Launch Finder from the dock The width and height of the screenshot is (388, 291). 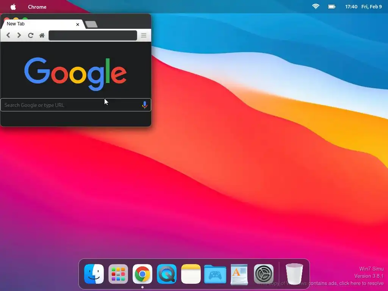[94, 274]
